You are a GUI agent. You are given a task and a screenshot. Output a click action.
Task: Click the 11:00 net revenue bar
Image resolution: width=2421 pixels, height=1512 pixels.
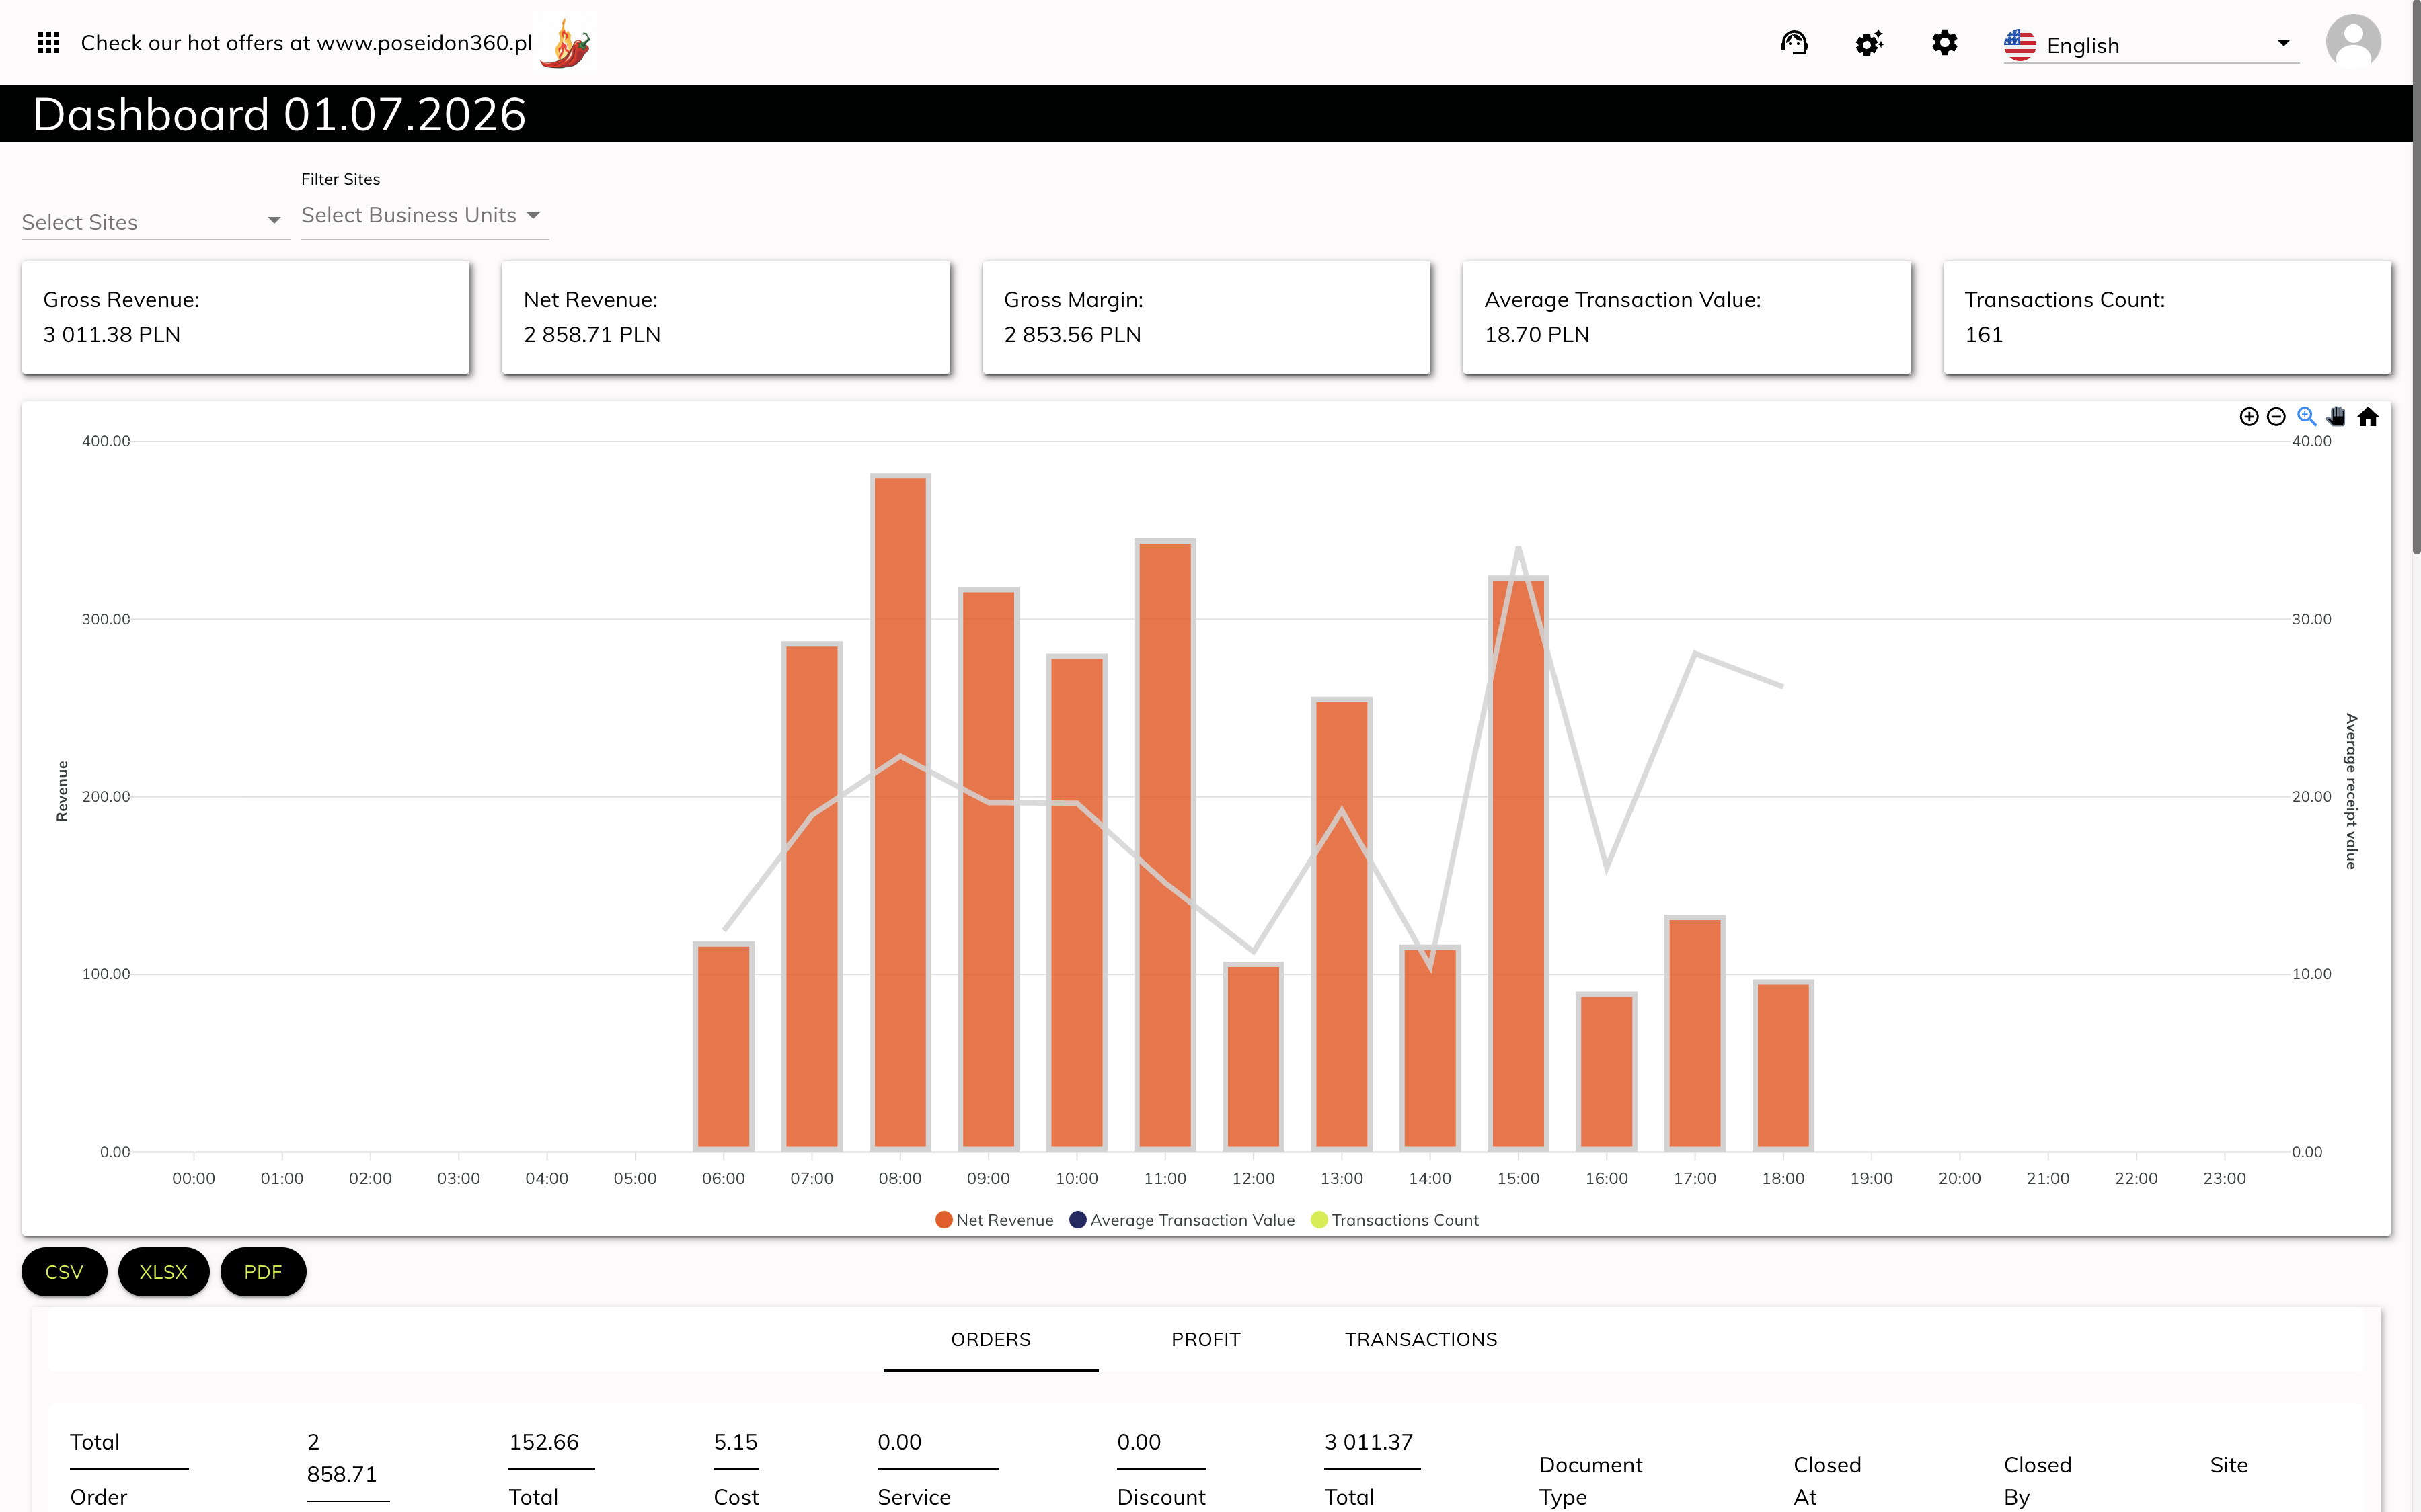coord(1165,845)
